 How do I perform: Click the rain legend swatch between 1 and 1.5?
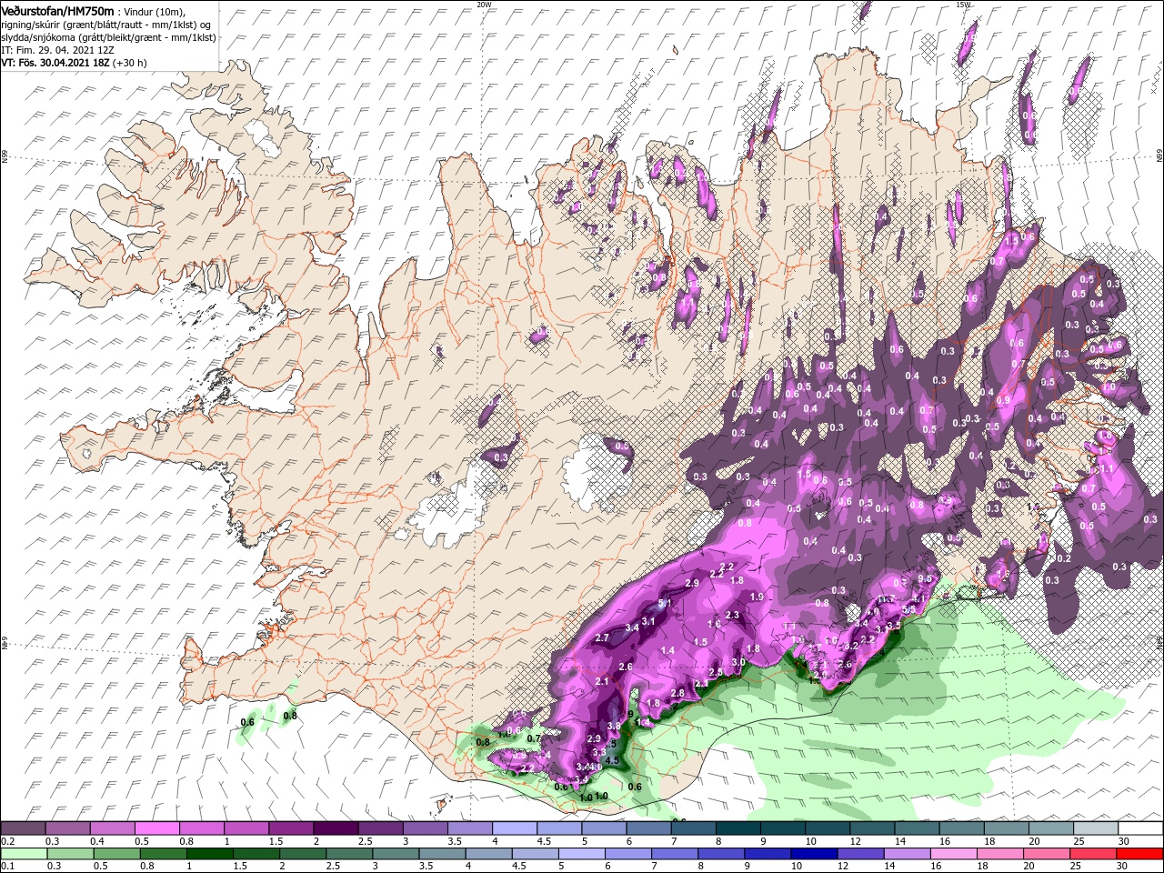tap(210, 854)
